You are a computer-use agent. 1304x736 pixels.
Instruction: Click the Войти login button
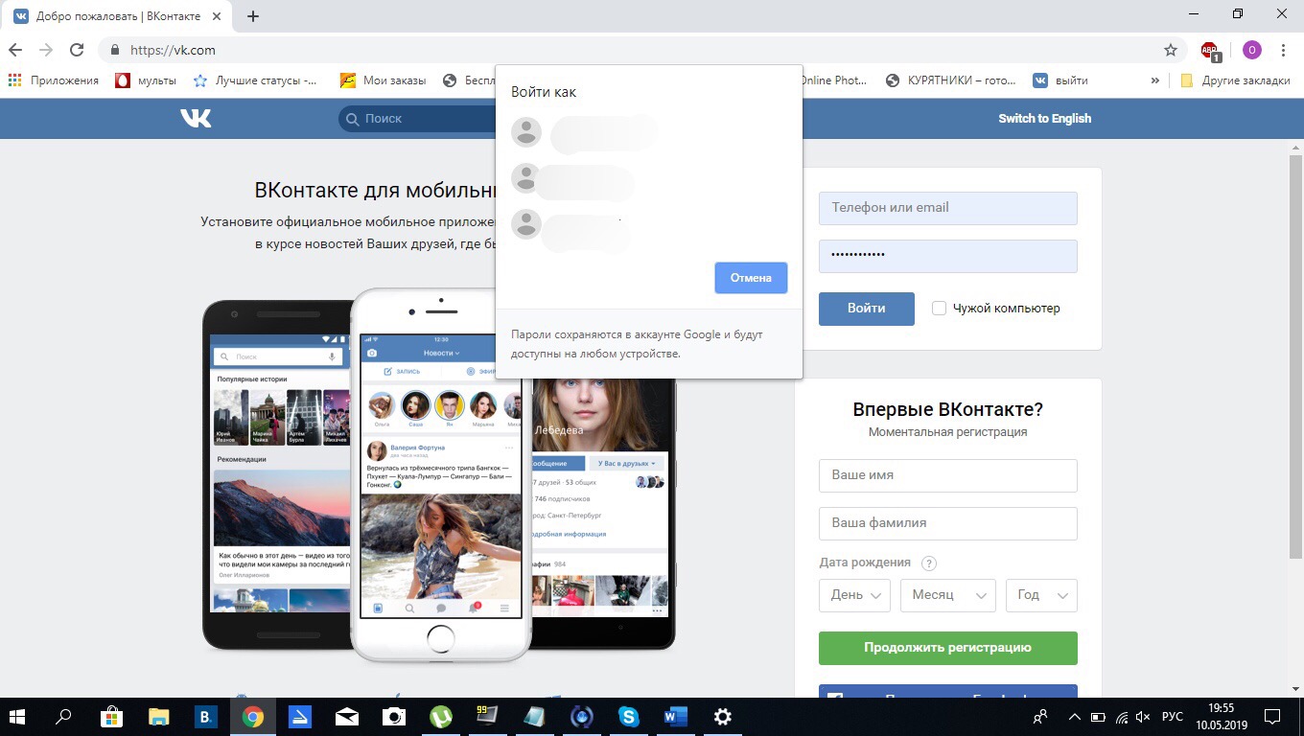click(867, 309)
